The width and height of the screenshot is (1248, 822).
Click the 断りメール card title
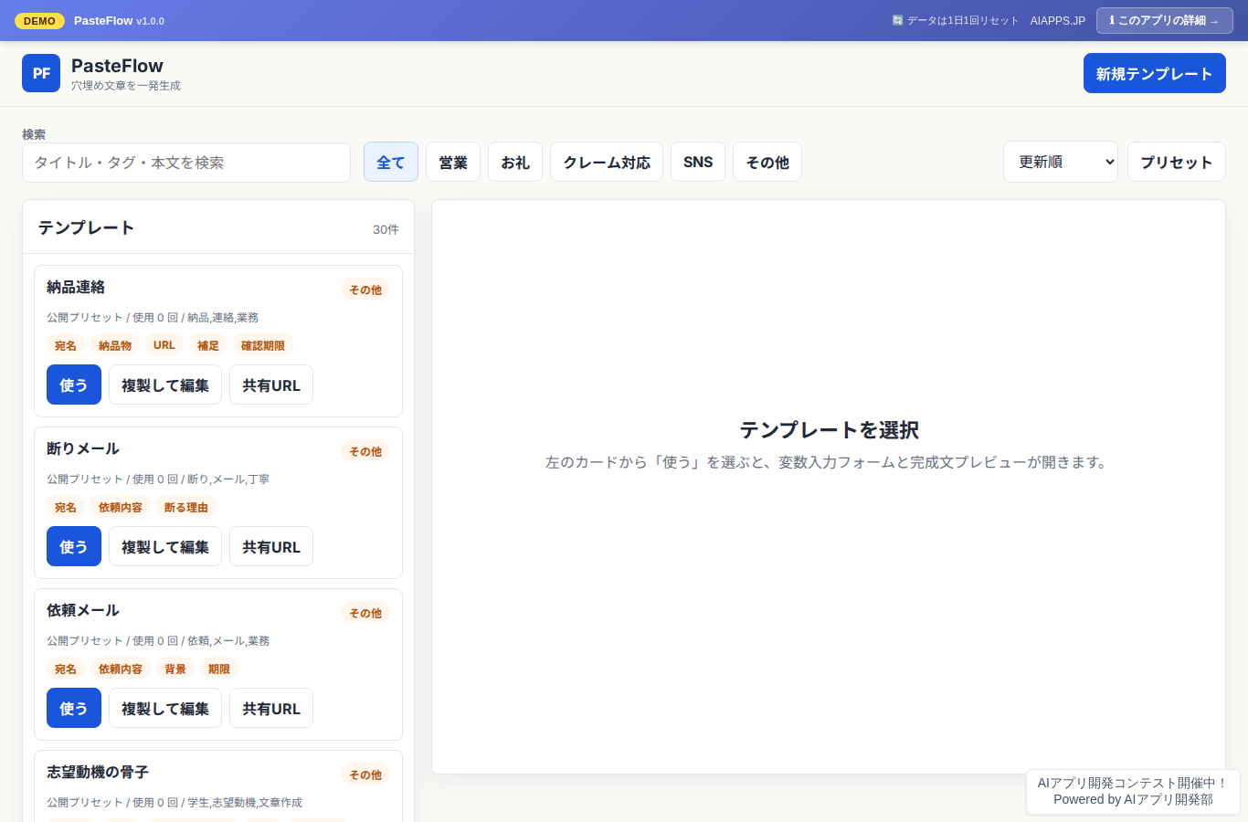(83, 448)
